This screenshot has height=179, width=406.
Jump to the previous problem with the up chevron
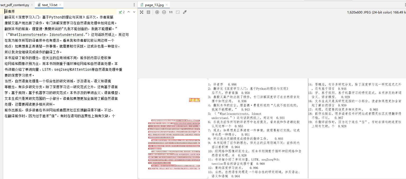tap(129, 12)
